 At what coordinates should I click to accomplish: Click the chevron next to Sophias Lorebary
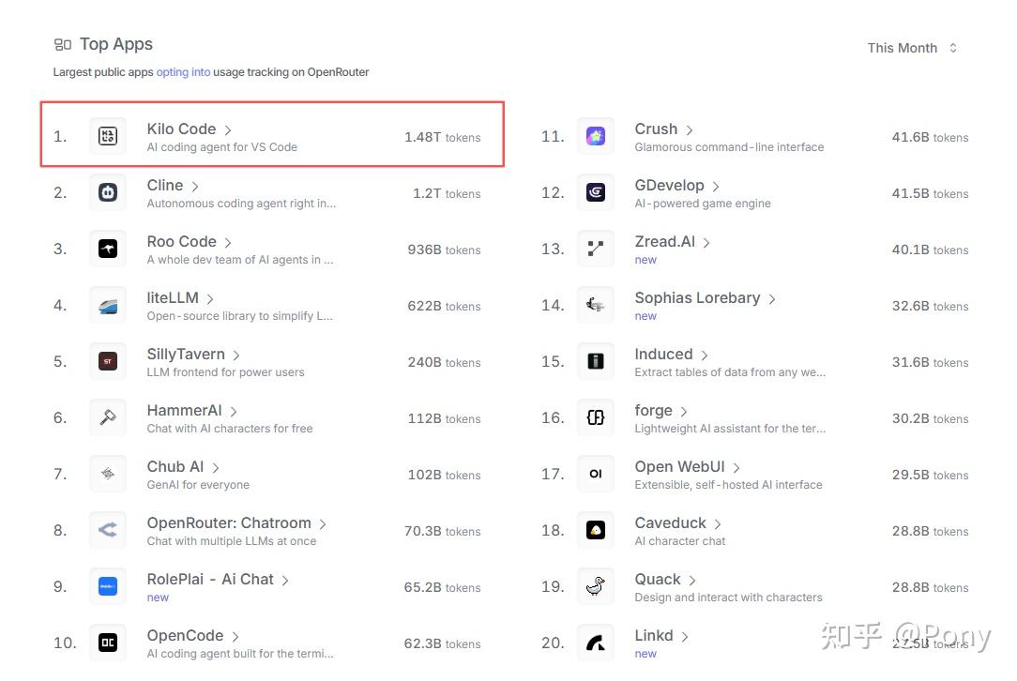(x=772, y=299)
